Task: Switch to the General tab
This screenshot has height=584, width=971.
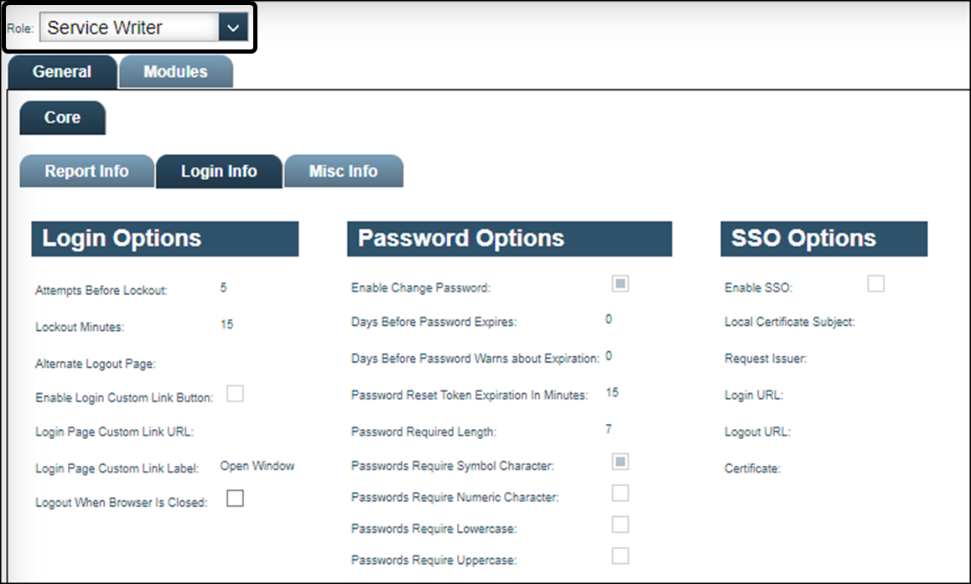Action: (x=62, y=72)
